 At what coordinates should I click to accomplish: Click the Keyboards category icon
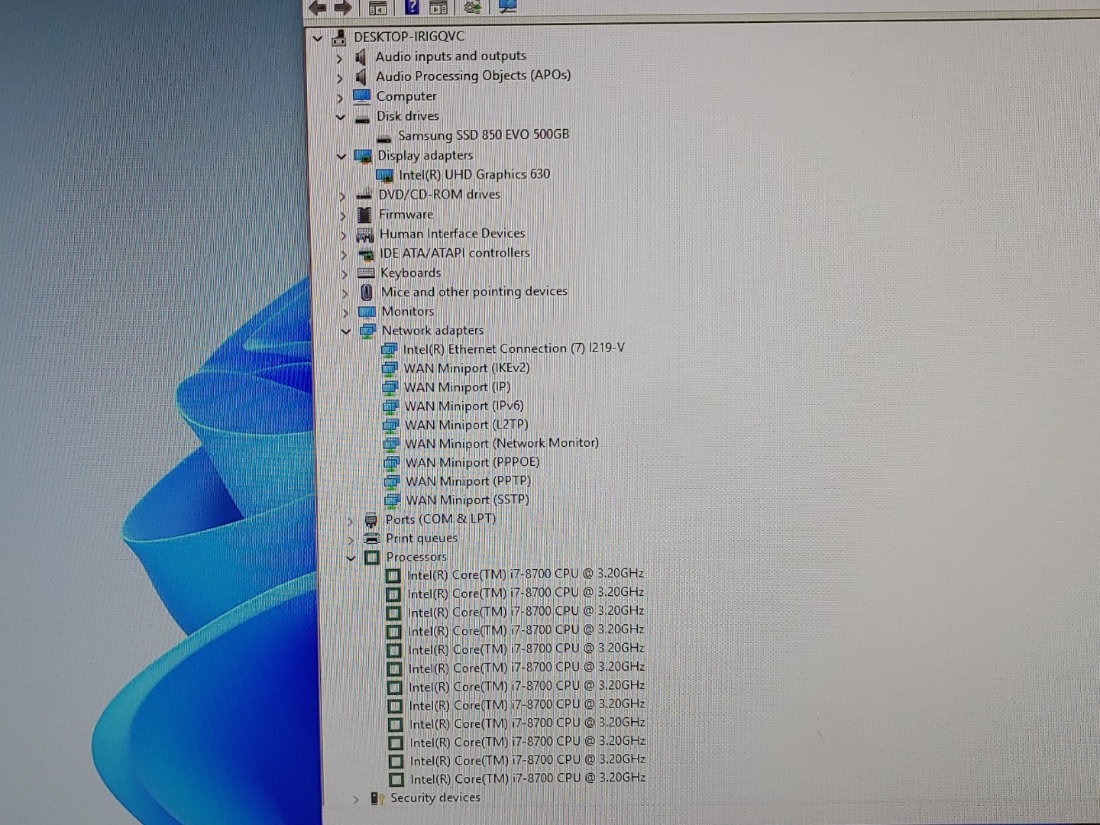(x=367, y=273)
